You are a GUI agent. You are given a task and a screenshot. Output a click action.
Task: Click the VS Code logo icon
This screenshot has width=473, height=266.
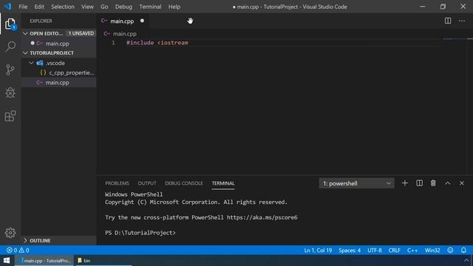(x=7, y=7)
